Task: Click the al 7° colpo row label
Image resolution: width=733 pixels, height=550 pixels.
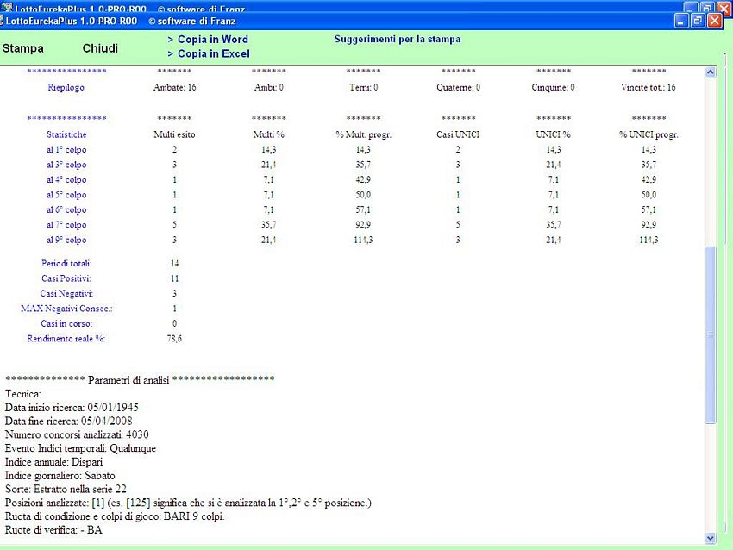Action: (x=66, y=225)
